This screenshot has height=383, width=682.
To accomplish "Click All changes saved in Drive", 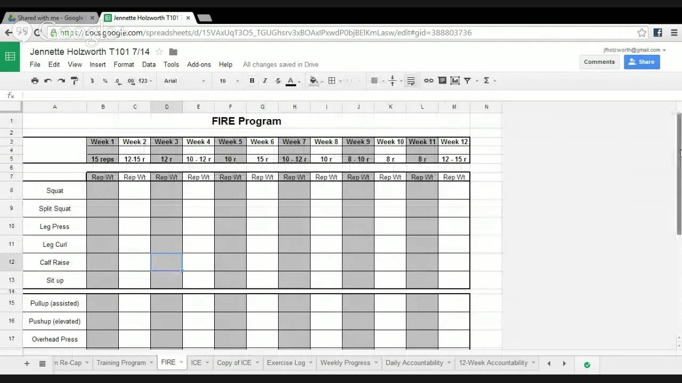I will (281, 64).
